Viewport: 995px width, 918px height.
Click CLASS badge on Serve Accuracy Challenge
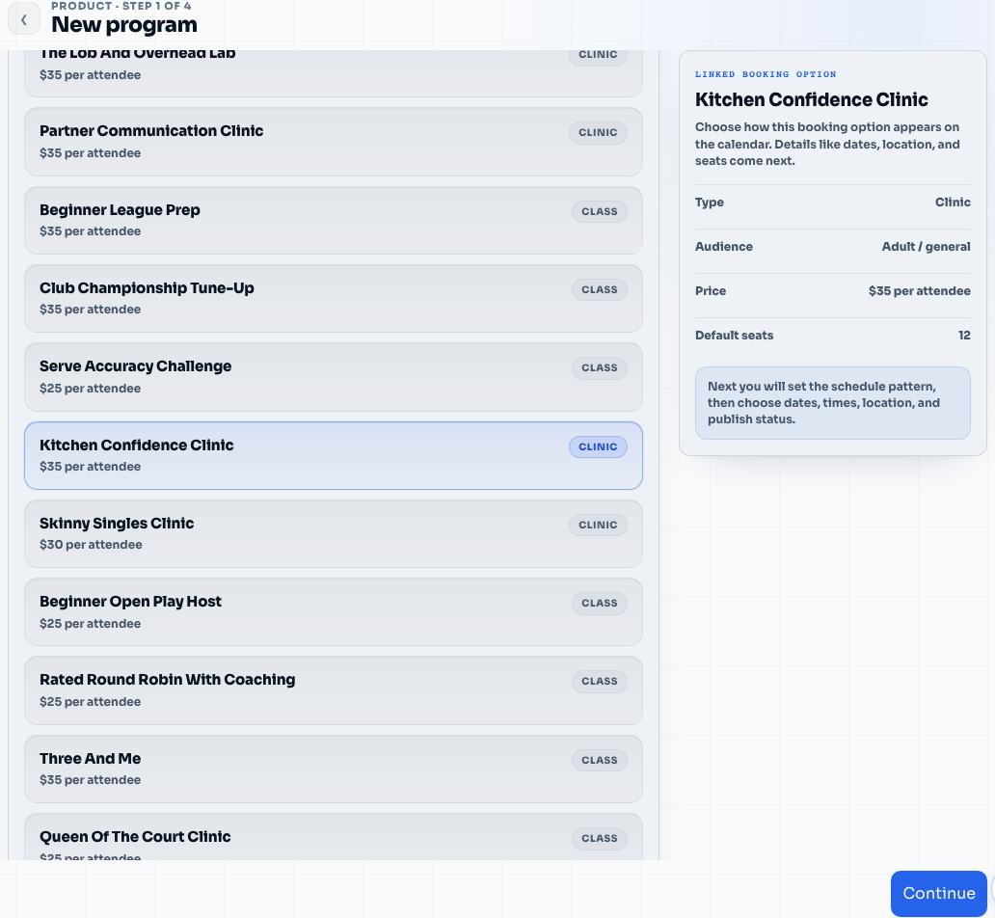pyautogui.click(x=599, y=368)
